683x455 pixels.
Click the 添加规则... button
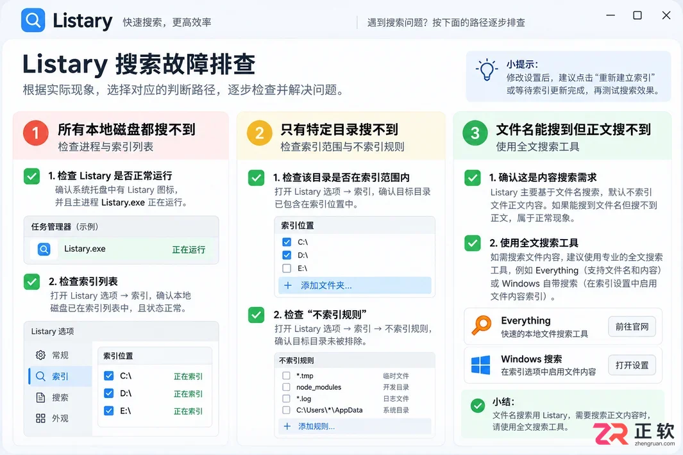pos(355,426)
